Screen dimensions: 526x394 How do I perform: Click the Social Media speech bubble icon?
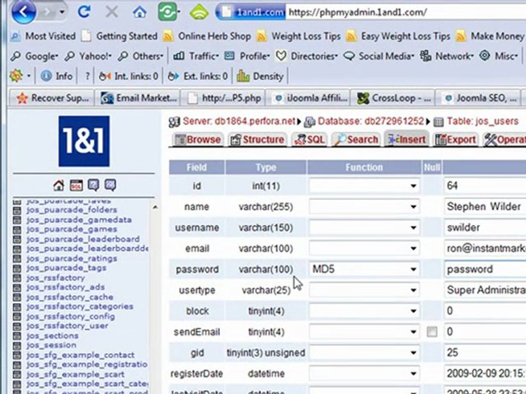[x=349, y=56]
